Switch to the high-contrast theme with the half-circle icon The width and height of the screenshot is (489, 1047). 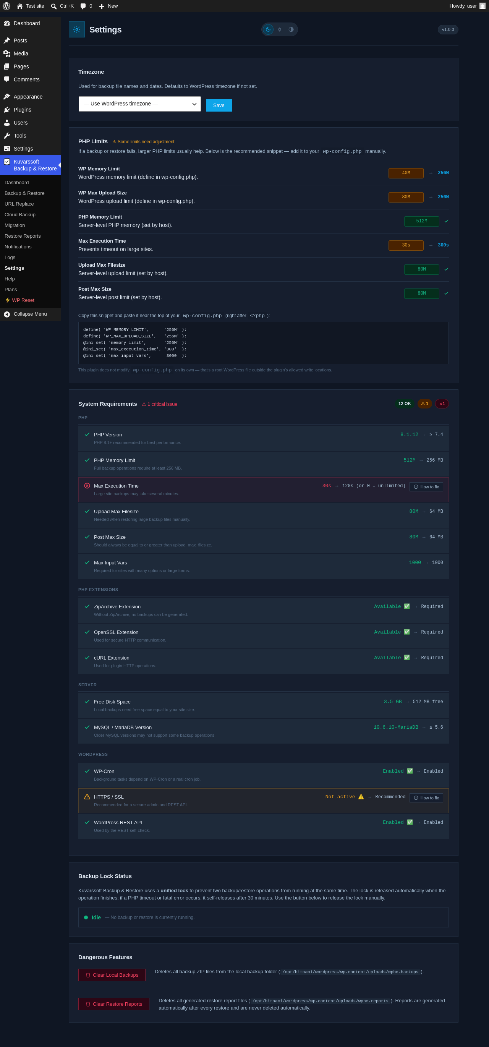(x=291, y=29)
